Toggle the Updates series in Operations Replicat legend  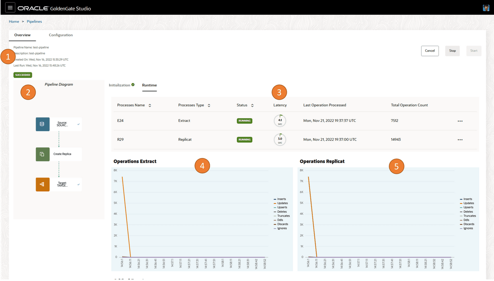tap(469, 203)
